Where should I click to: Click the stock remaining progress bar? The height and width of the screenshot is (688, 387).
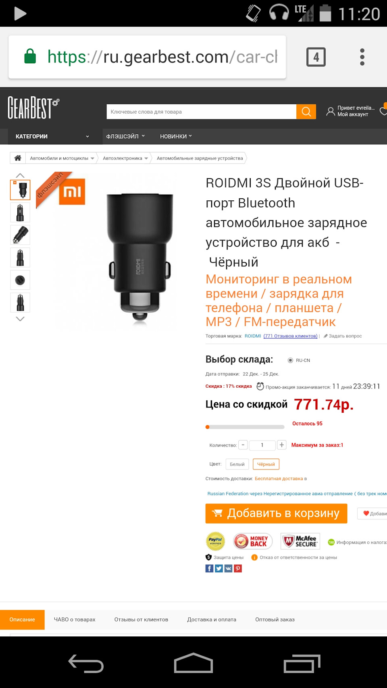coord(245,427)
